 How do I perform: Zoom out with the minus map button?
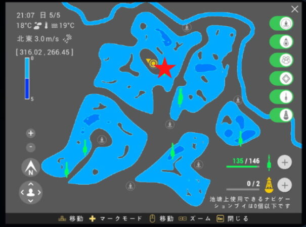pos(31,147)
